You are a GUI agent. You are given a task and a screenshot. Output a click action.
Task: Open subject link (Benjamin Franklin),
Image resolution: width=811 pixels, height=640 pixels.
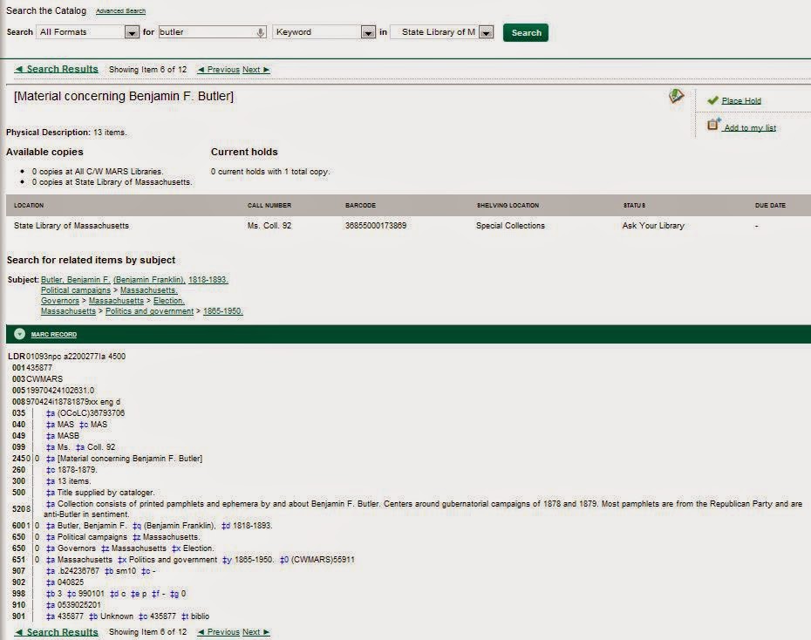pos(149,280)
